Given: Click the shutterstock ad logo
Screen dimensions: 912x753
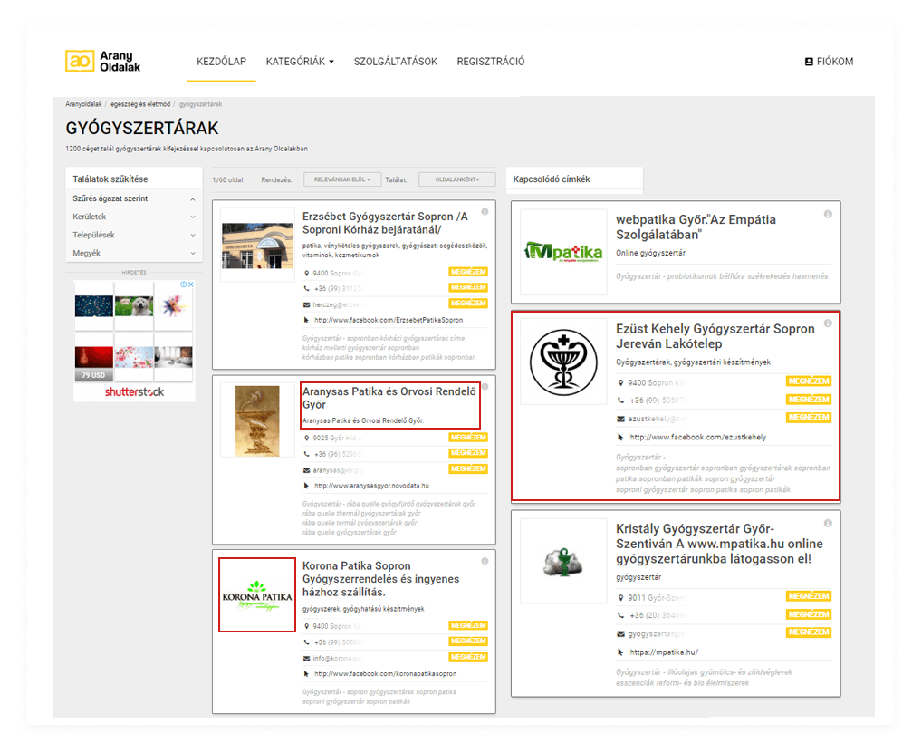Looking at the screenshot, I should pos(134,391).
